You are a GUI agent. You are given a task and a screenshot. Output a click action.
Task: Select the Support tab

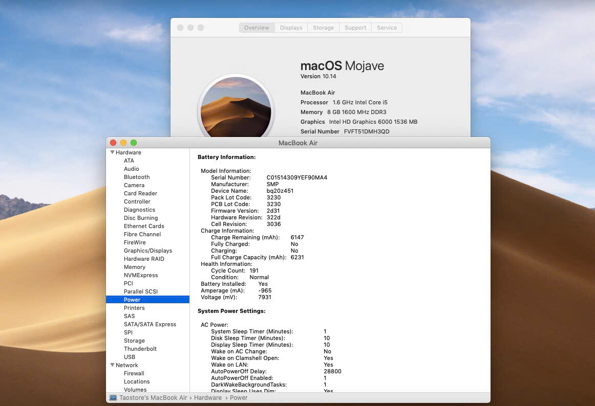point(355,28)
